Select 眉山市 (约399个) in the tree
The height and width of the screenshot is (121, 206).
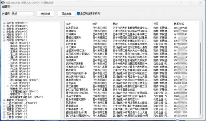[x=20, y=57]
